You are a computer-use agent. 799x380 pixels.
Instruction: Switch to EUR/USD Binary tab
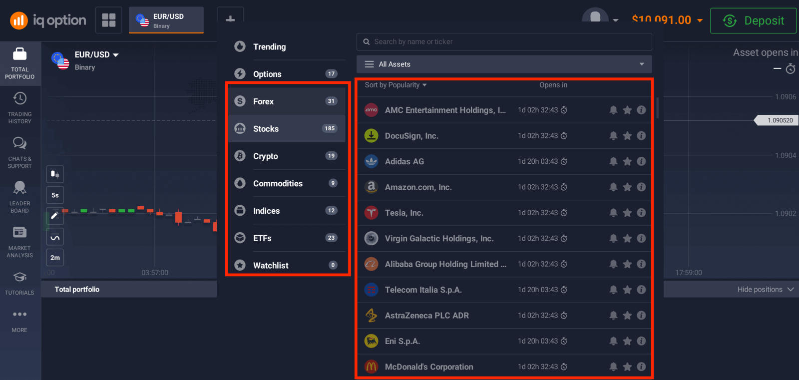166,20
